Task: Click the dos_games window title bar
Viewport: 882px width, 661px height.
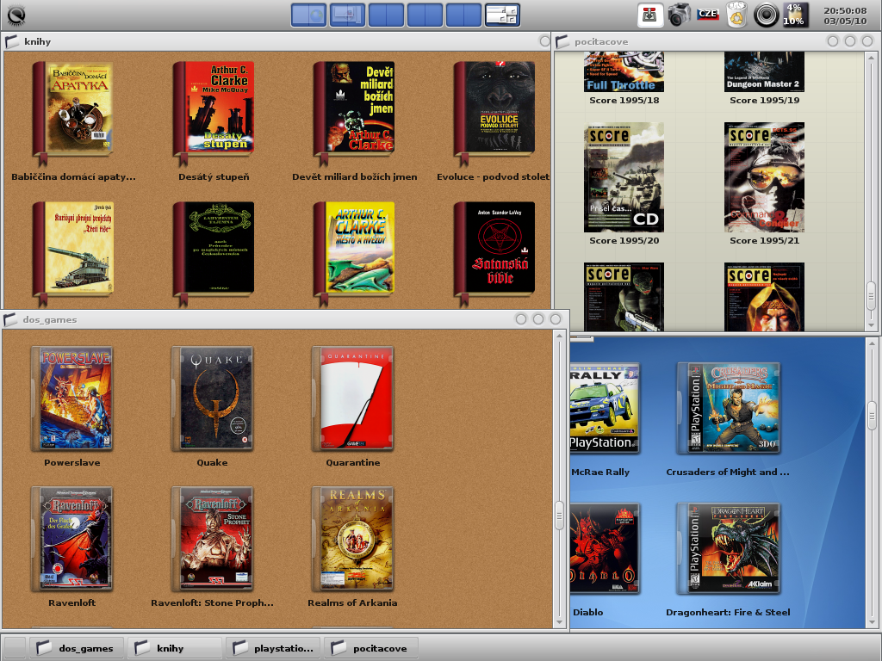Action: [284, 320]
